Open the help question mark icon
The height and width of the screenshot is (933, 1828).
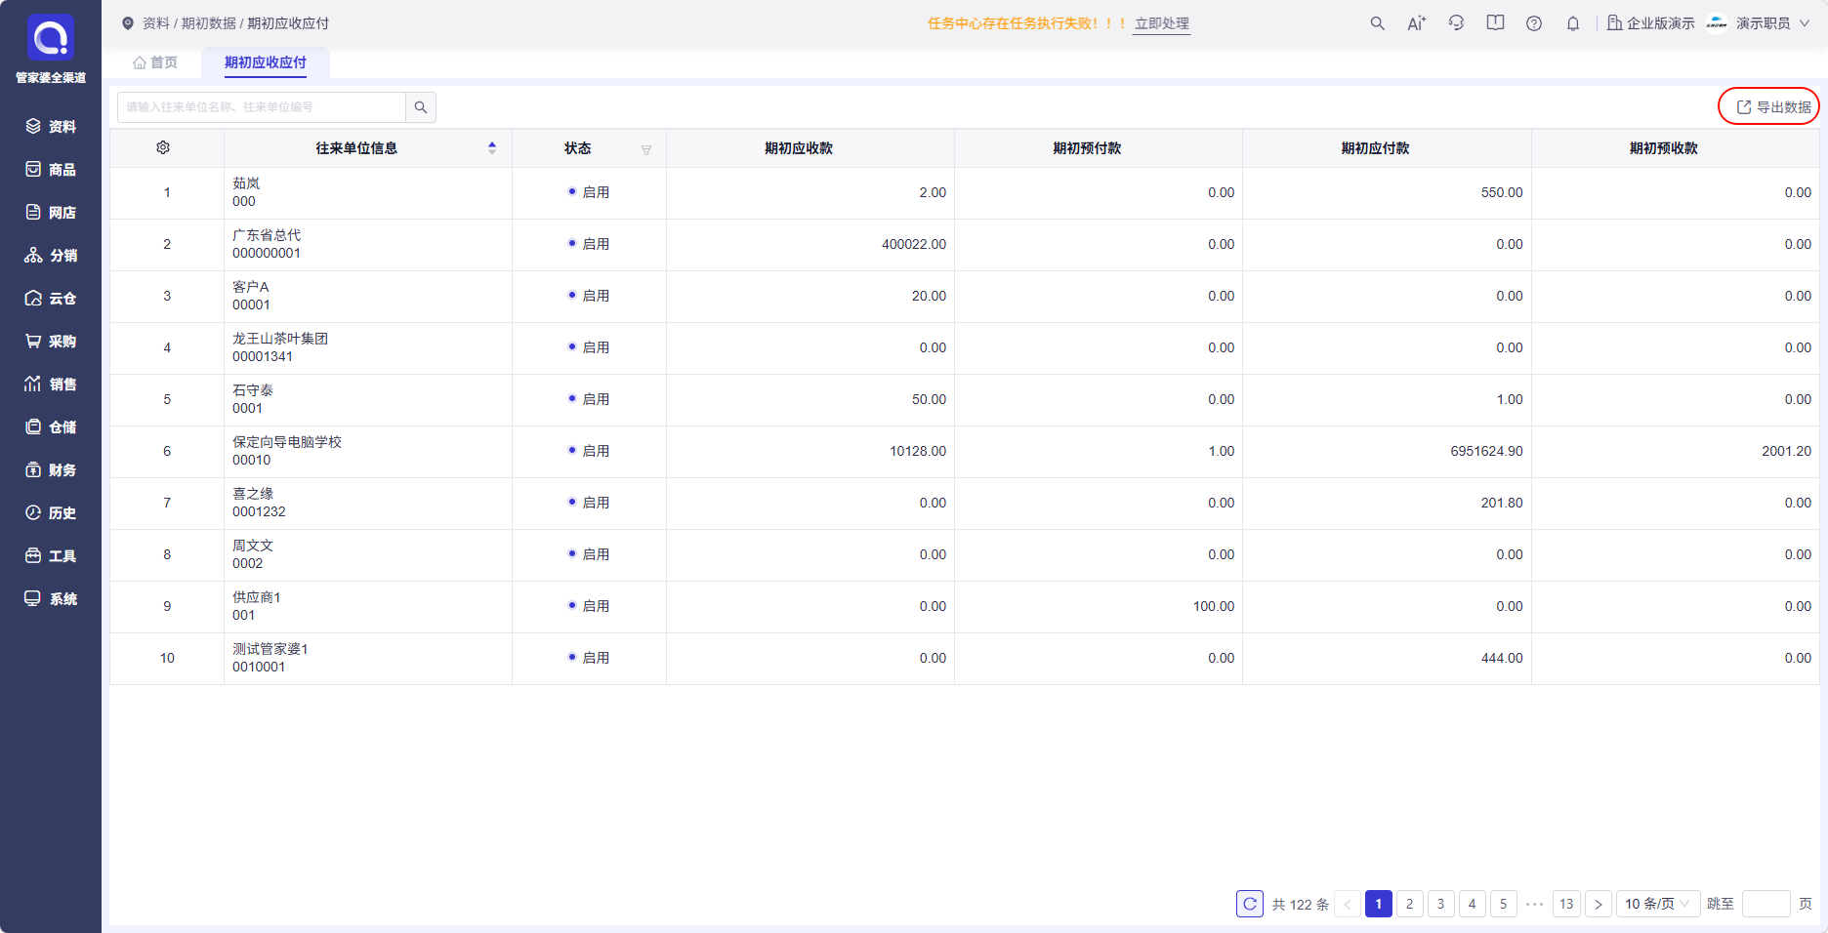coord(1534,23)
